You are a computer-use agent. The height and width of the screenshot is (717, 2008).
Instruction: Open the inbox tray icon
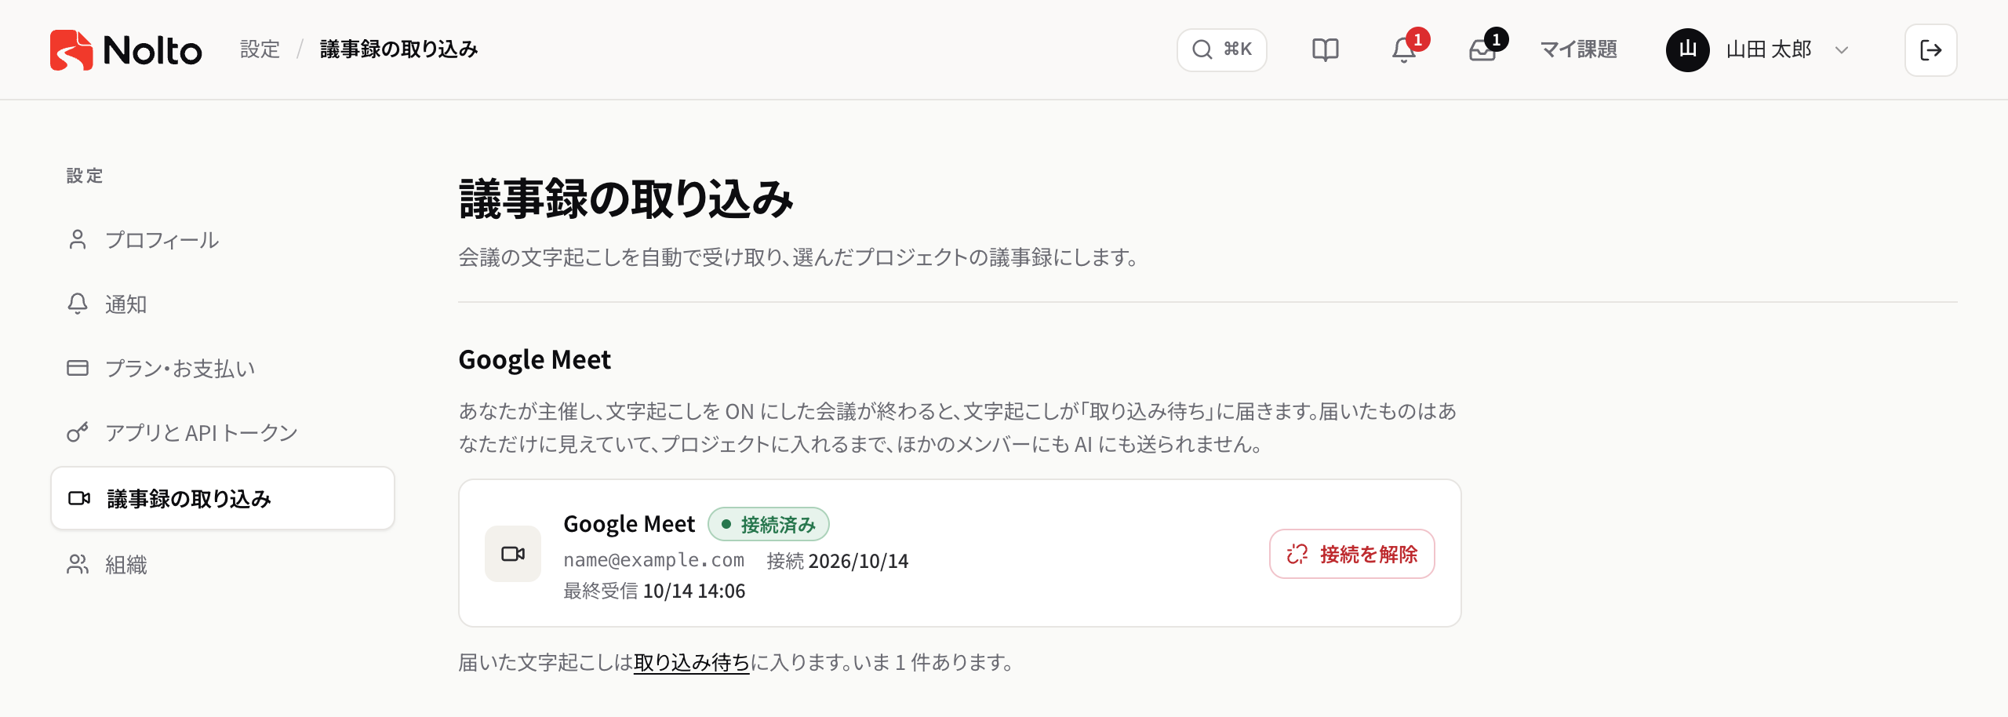pyautogui.click(x=1482, y=50)
